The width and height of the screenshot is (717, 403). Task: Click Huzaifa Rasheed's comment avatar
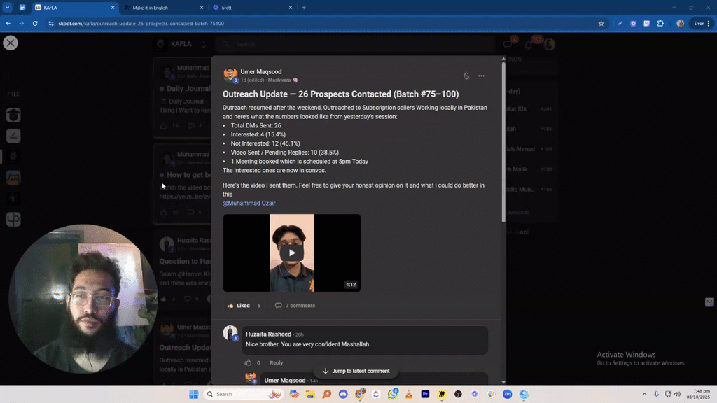(230, 332)
